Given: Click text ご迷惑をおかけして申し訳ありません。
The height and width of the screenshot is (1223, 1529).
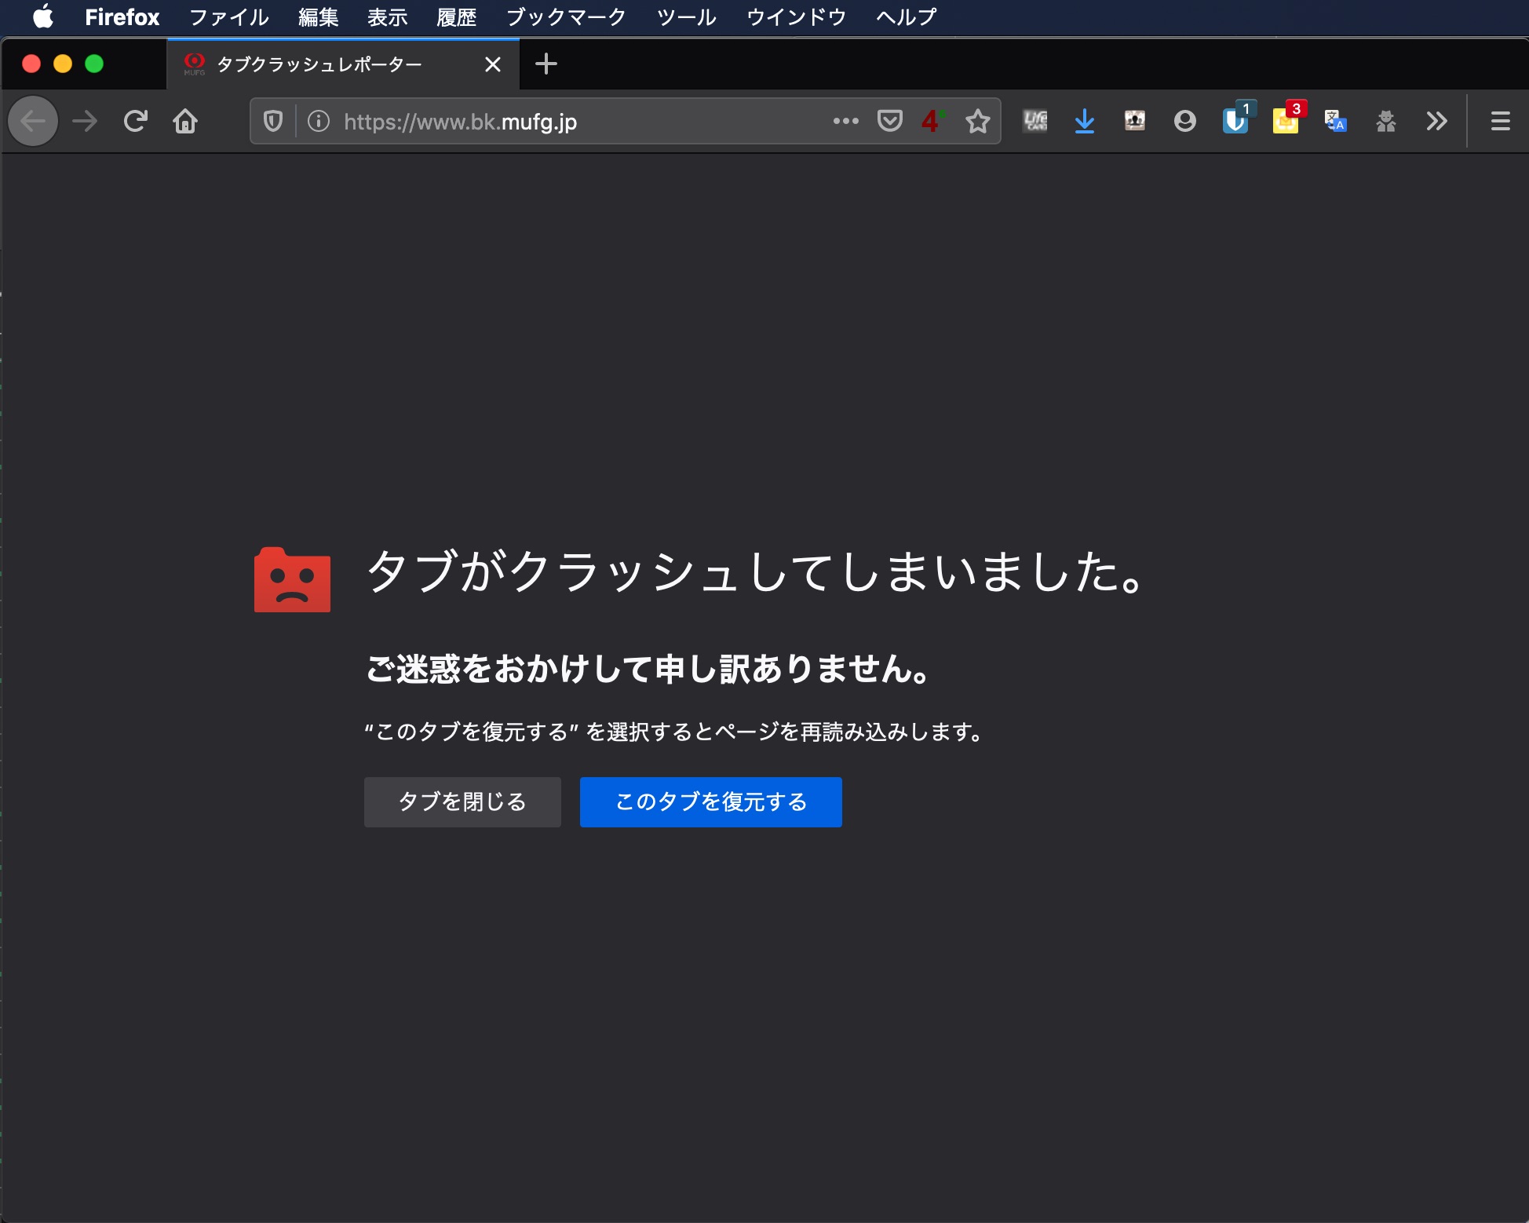Looking at the screenshot, I should [x=648, y=669].
